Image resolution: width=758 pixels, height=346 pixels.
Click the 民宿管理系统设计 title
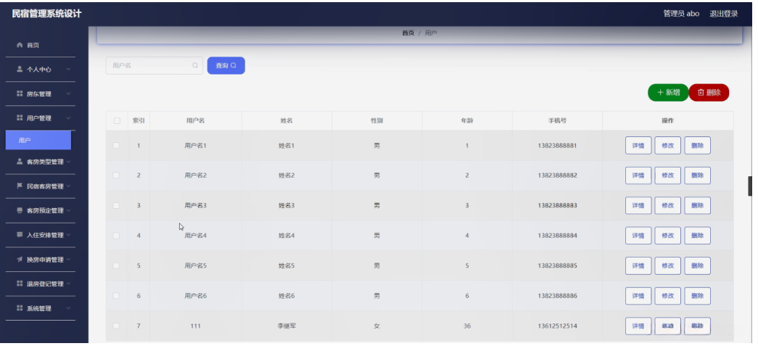click(x=47, y=14)
